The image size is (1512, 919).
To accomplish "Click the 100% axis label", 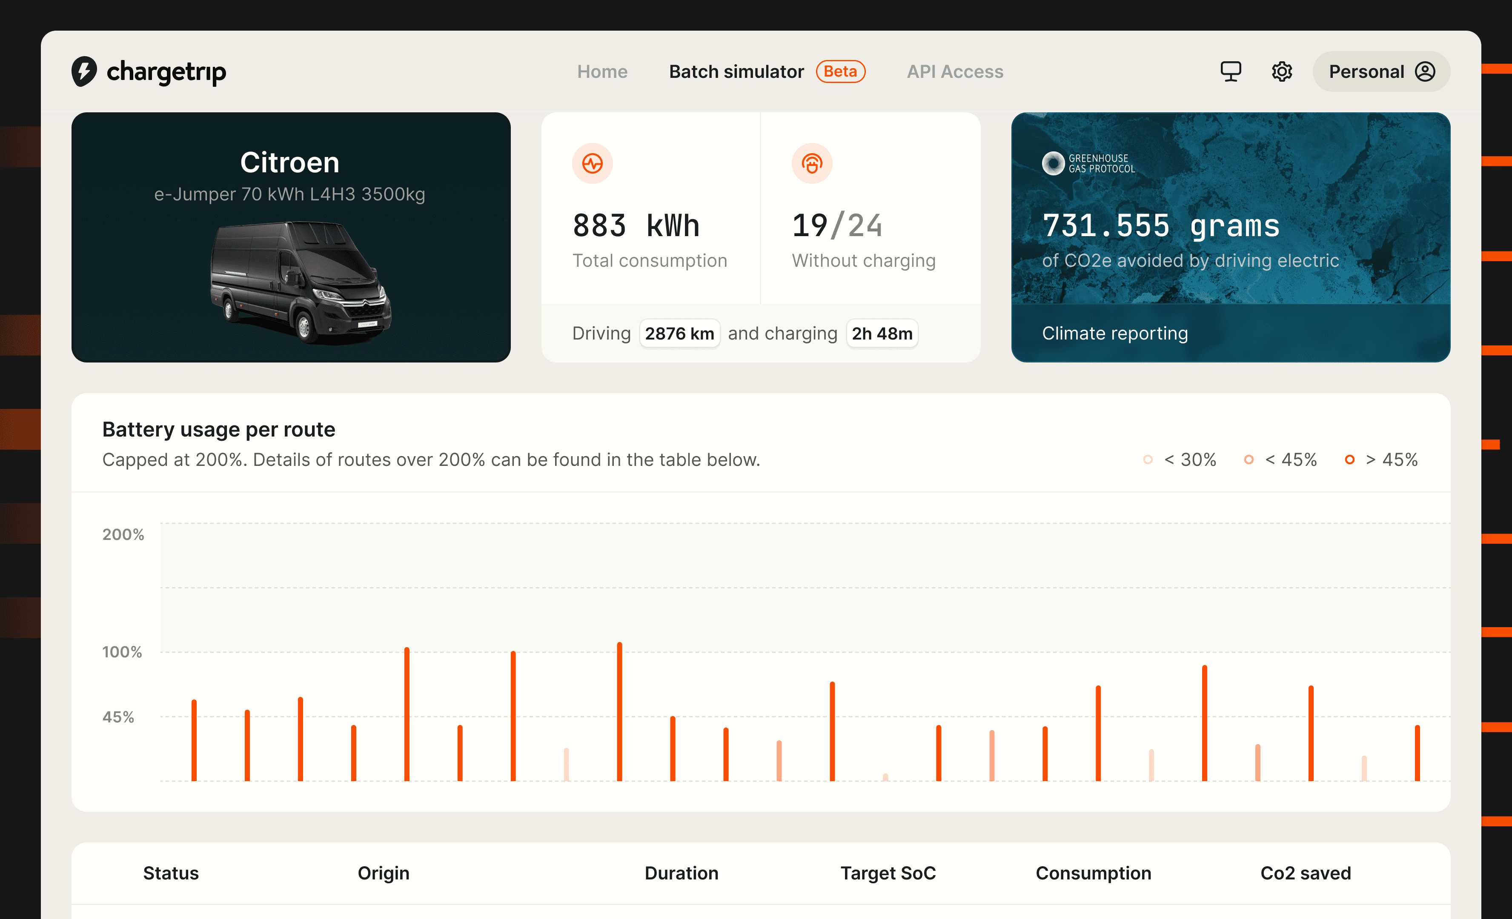I will [122, 651].
